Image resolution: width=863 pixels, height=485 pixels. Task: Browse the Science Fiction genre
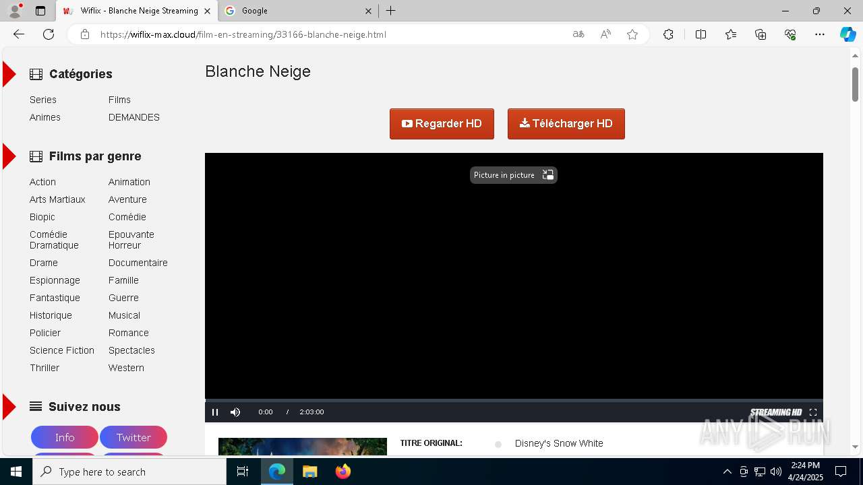[x=62, y=350]
